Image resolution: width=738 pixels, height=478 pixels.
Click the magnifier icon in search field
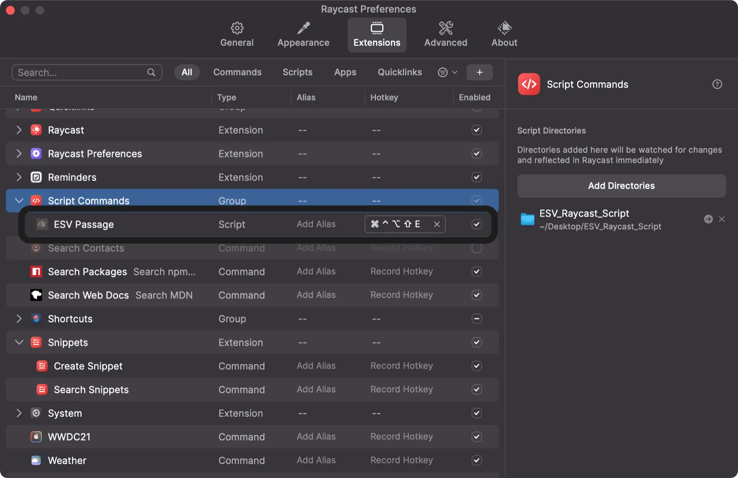coord(151,73)
